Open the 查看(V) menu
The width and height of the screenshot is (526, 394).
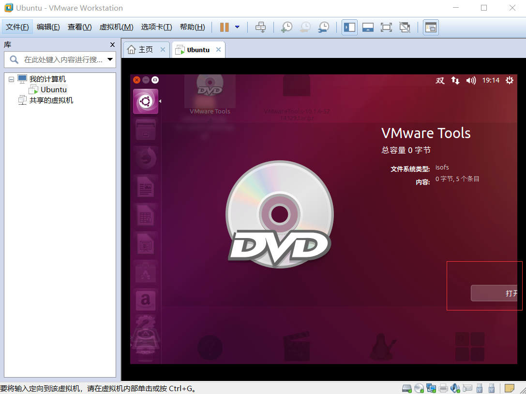click(x=79, y=27)
